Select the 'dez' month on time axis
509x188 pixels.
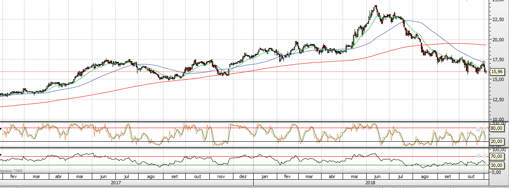(243, 176)
